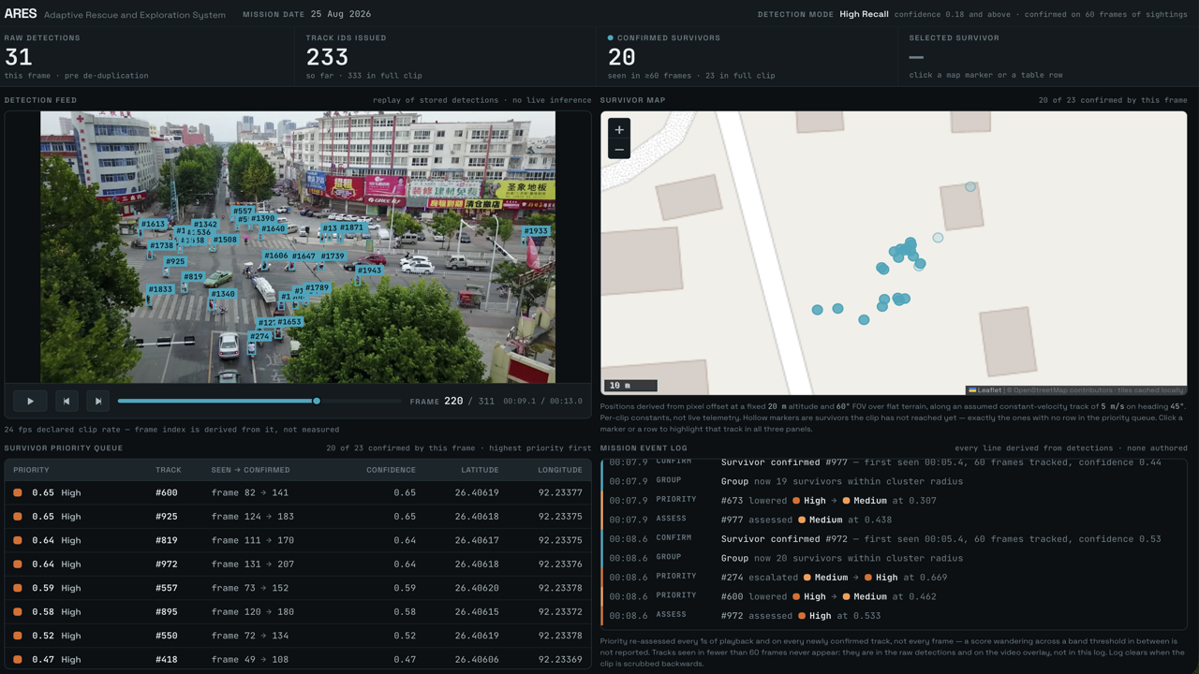This screenshot has height=674, width=1199.
Task: Select track #895 row in priority queue
Action: [297, 611]
